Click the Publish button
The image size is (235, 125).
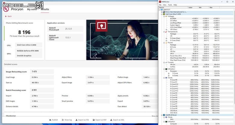(54, 120)
